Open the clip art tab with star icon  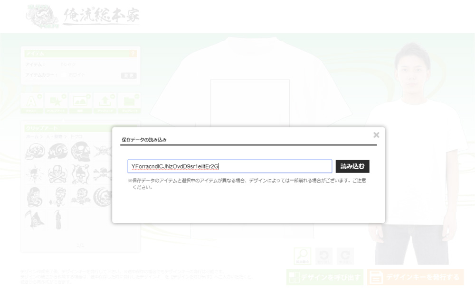pos(56,103)
